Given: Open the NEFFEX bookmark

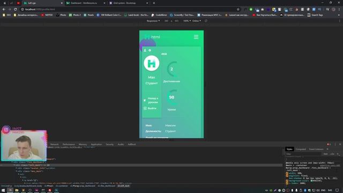Looking at the screenshot, I should pos(47,15).
